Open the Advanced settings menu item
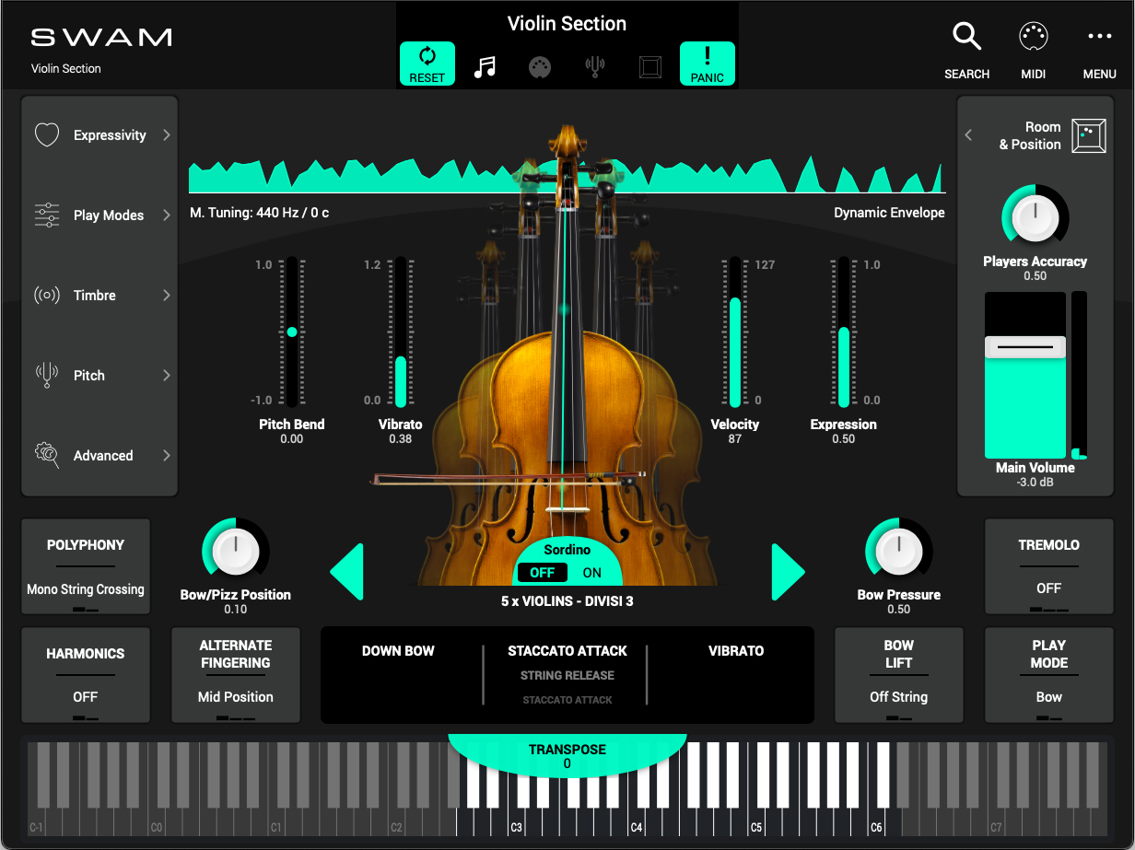 coord(99,456)
